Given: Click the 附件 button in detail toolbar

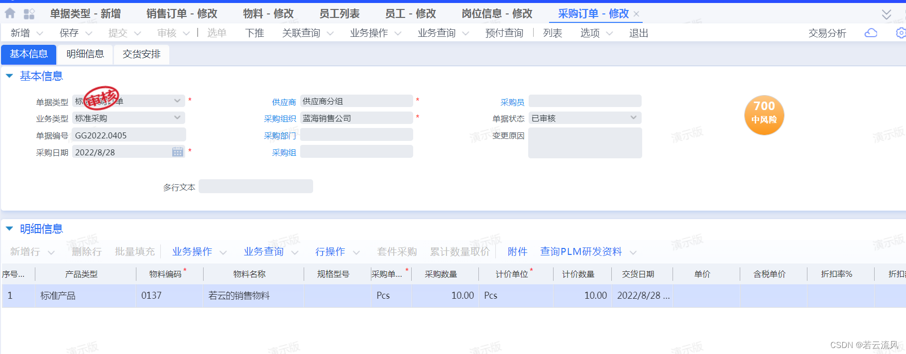Looking at the screenshot, I should tap(517, 252).
